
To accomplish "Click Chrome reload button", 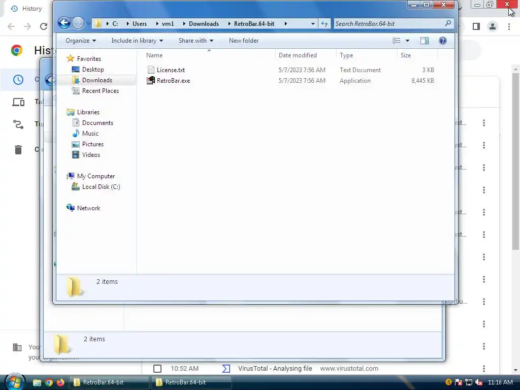I will (x=44, y=26).
